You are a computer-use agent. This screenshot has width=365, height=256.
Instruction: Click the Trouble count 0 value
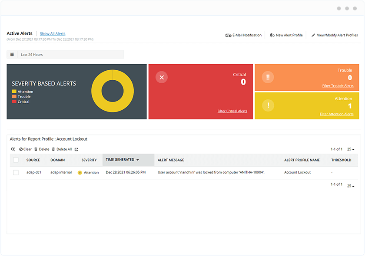coord(350,78)
